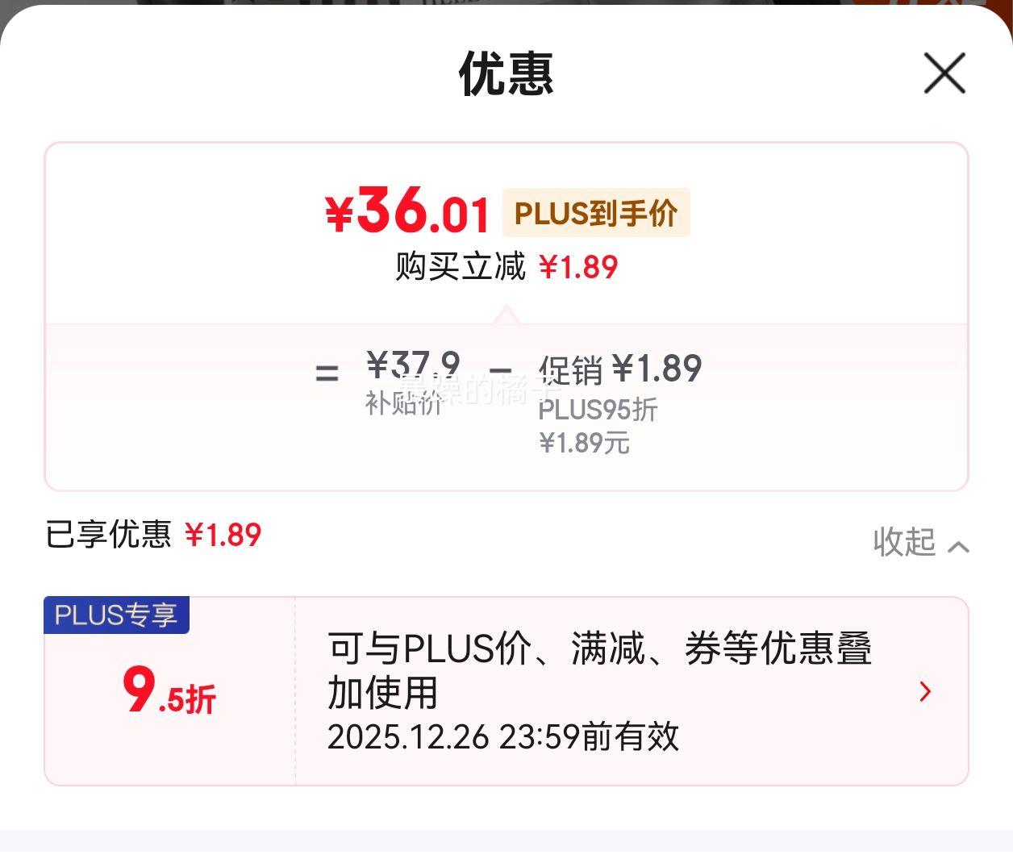Tap the PLUS专享 badge
Screen dimensions: 1013x859
coord(116,615)
